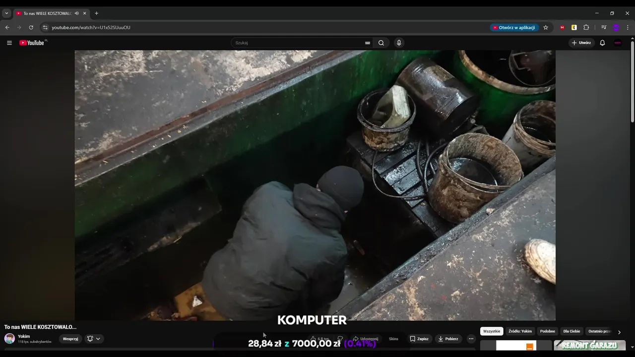Open the tab search dropdown arrow
This screenshot has height=357, width=635.
pos(6,13)
